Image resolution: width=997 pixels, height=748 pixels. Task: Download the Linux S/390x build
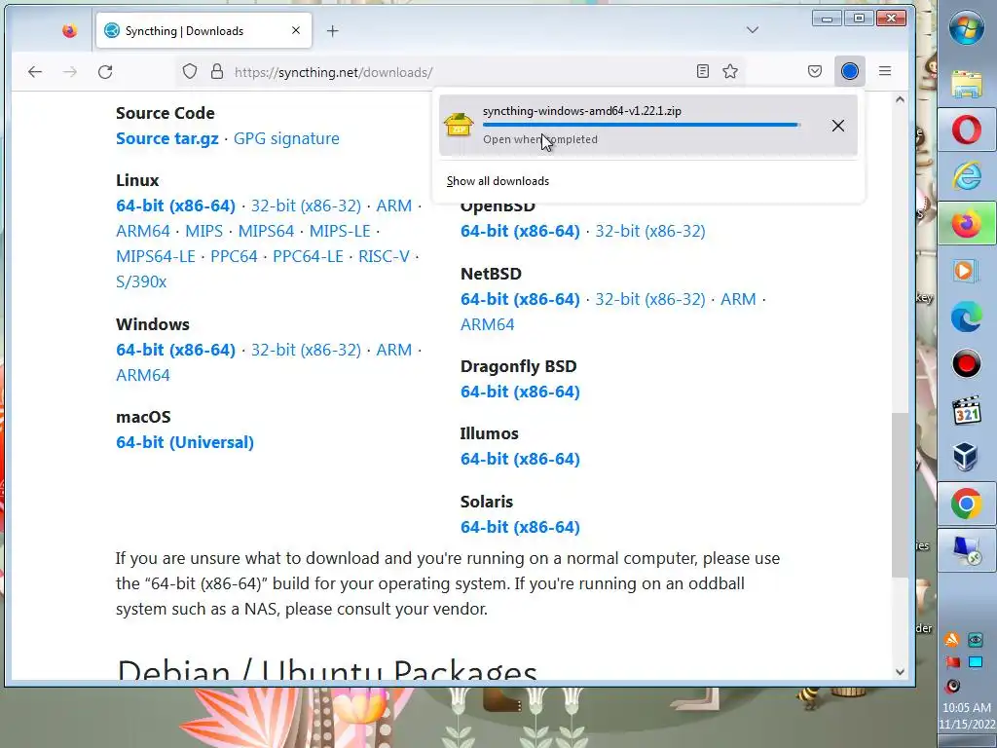pyautogui.click(x=141, y=281)
